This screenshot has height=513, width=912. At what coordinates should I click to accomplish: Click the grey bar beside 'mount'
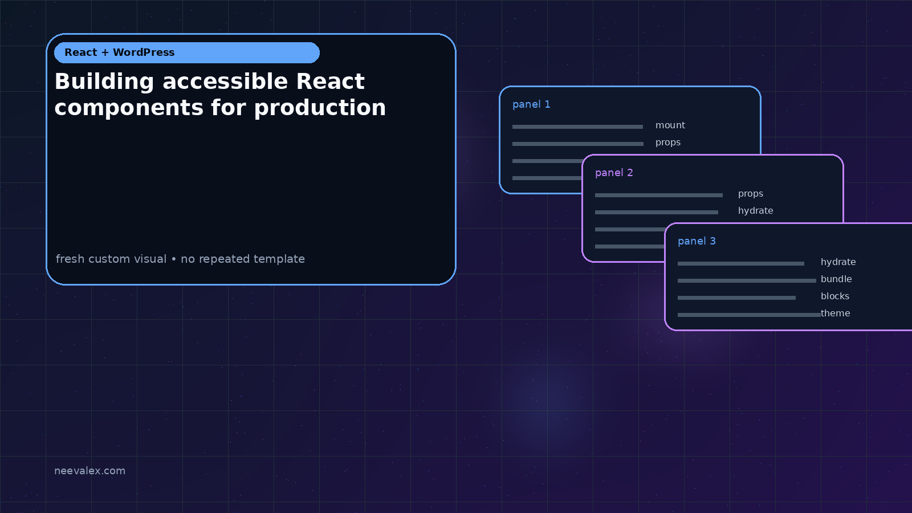coord(577,127)
